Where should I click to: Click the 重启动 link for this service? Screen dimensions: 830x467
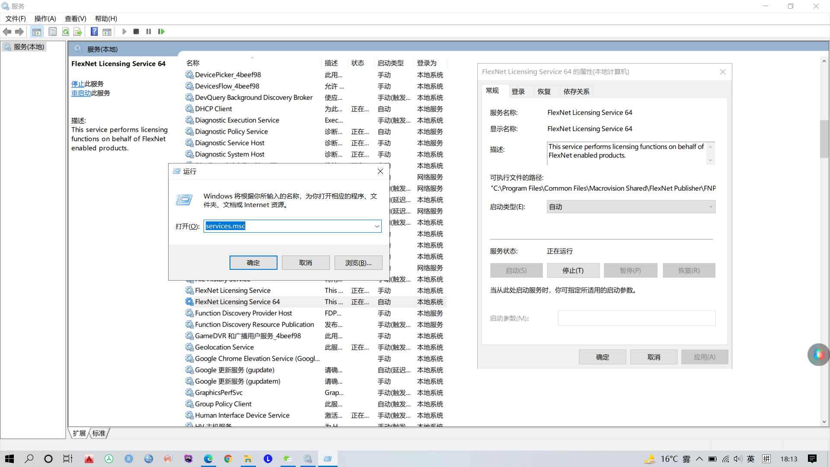(x=81, y=93)
